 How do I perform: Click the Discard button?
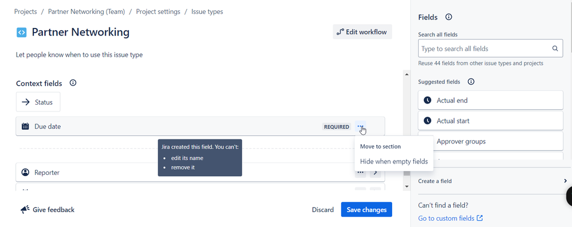(x=323, y=209)
